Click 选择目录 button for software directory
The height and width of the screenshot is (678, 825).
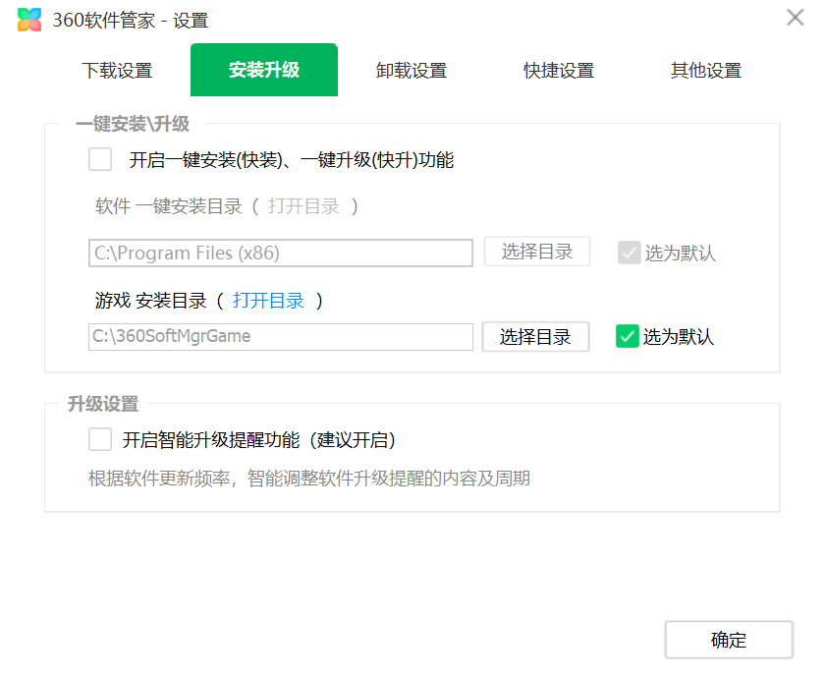tap(536, 252)
